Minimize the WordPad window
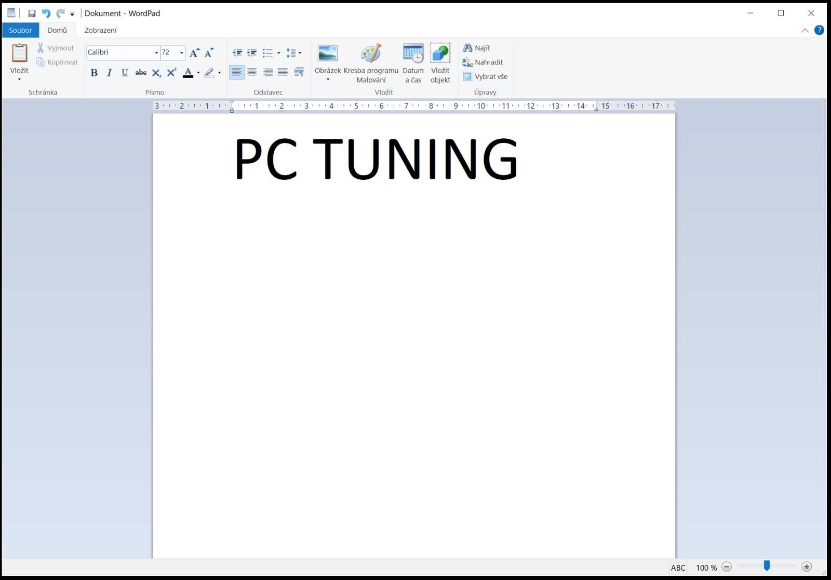This screenshot has height=580, width=831. [750, 13]
